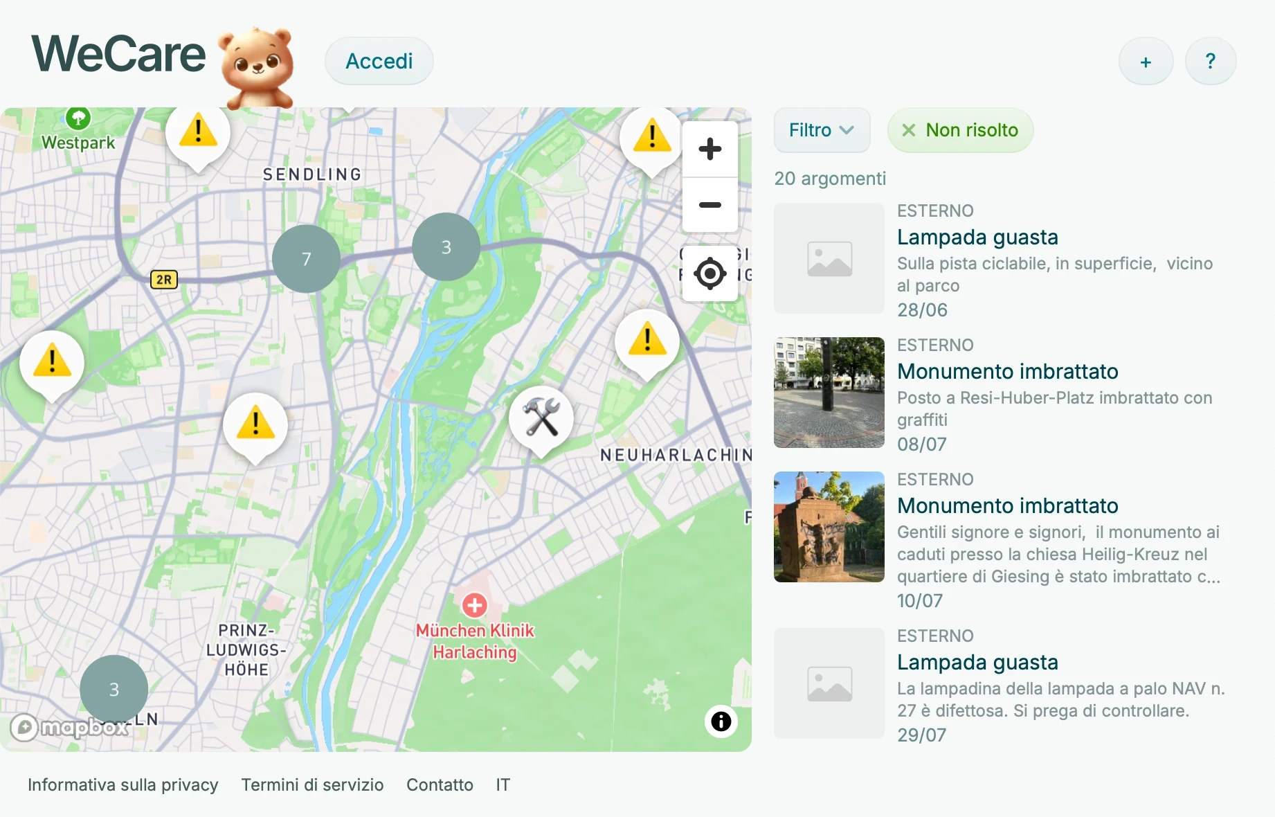The height and width of the screenshot is (817, 1275).
Task: Zoom out on the map
Action: (709, 205)
